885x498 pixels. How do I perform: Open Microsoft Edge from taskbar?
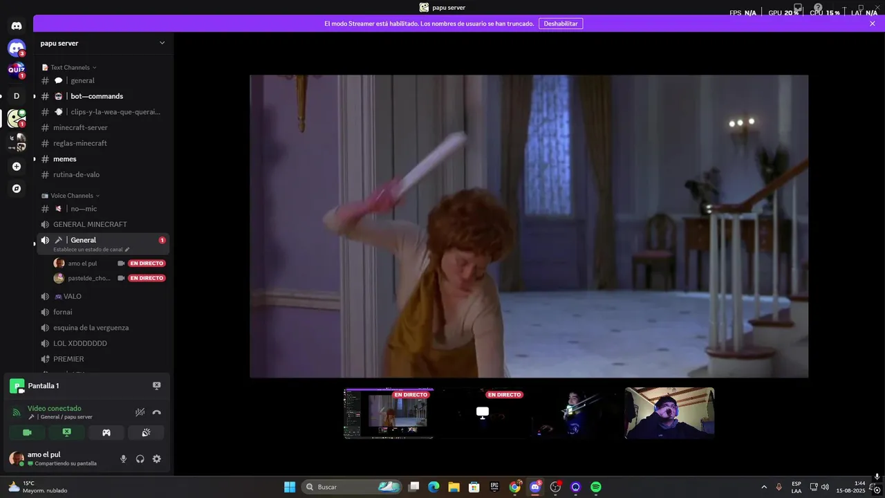pos(434,487)
